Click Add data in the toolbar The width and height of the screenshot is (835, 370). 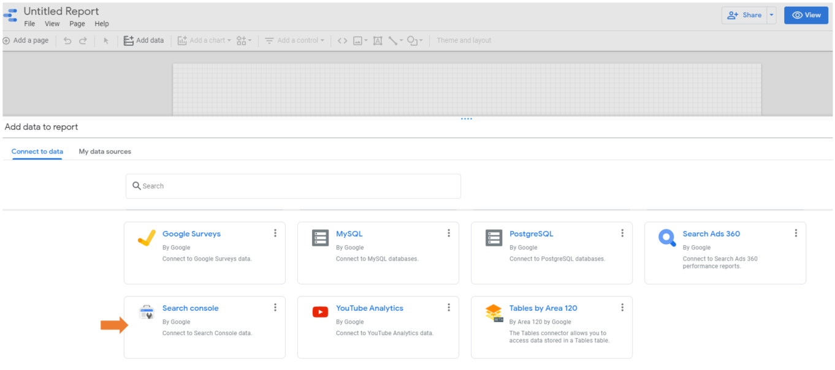tap(144, 41)
